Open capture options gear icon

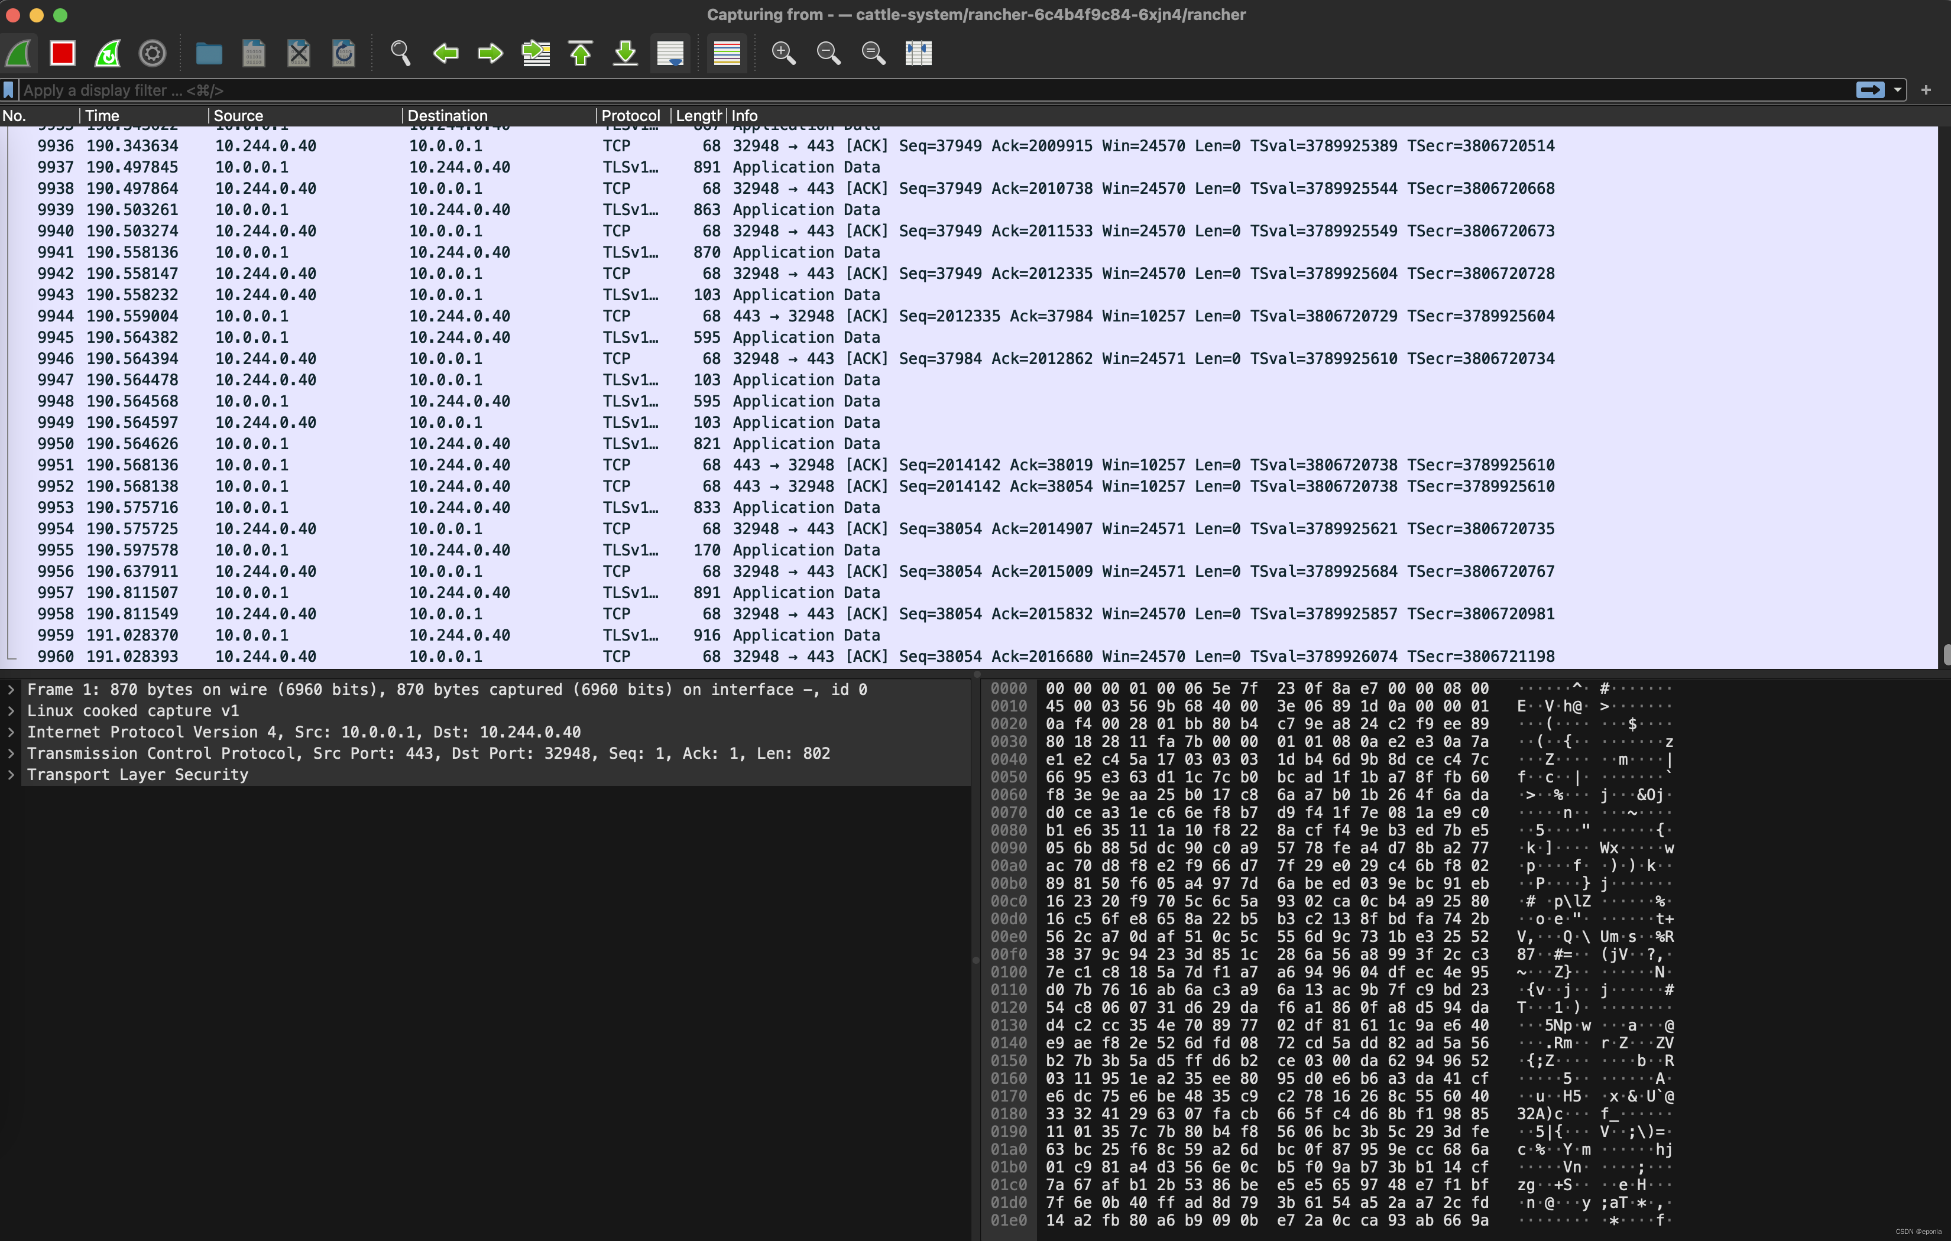[153, 53]
